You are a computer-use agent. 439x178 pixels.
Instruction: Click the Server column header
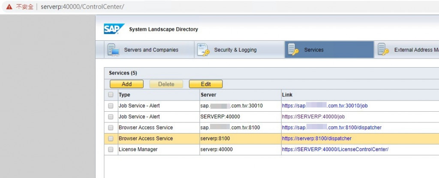(208, 95)
